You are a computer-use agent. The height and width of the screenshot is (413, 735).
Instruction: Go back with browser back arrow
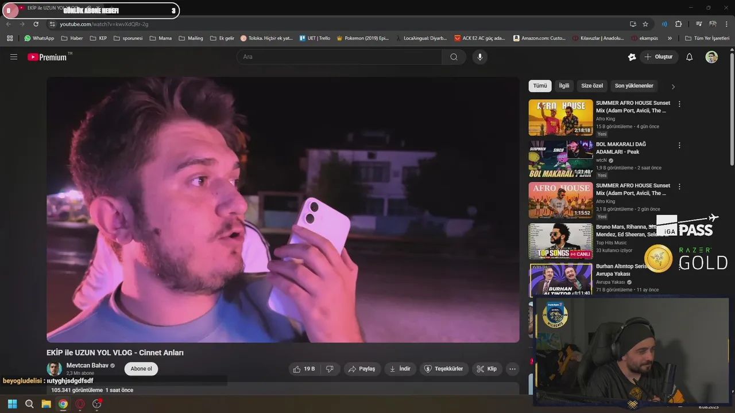8,24
